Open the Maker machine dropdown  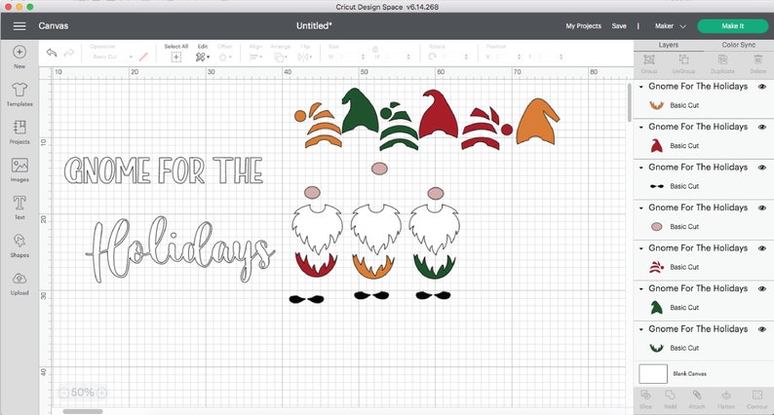point(670,26)
